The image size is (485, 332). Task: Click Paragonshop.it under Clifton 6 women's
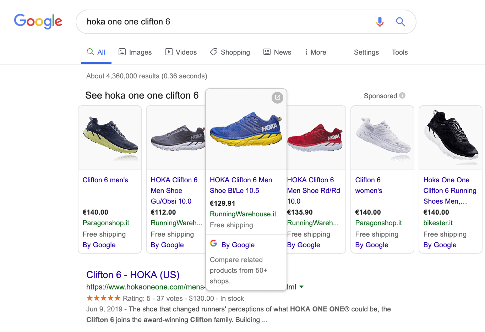[x=378, y=223]
